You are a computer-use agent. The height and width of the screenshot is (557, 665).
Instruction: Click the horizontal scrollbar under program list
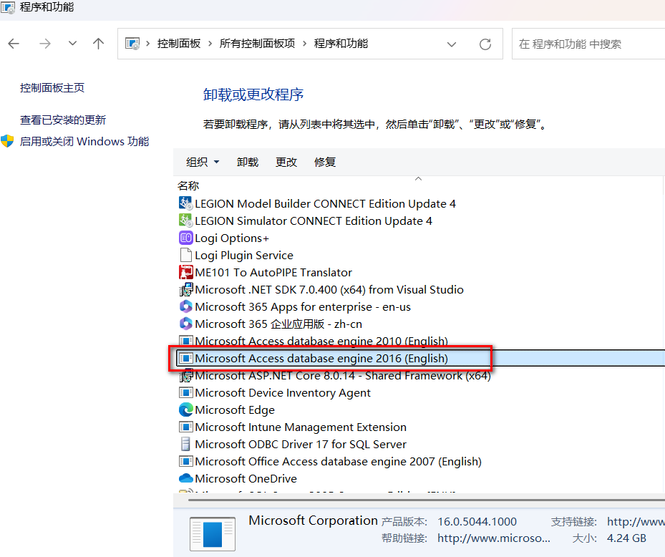(427, 500)
